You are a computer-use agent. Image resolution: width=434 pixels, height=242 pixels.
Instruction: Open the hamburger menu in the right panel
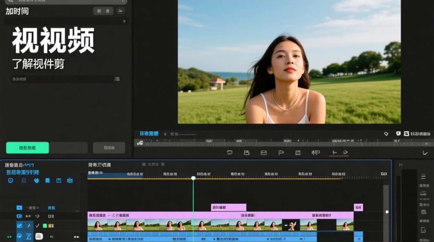click(423, 176)
